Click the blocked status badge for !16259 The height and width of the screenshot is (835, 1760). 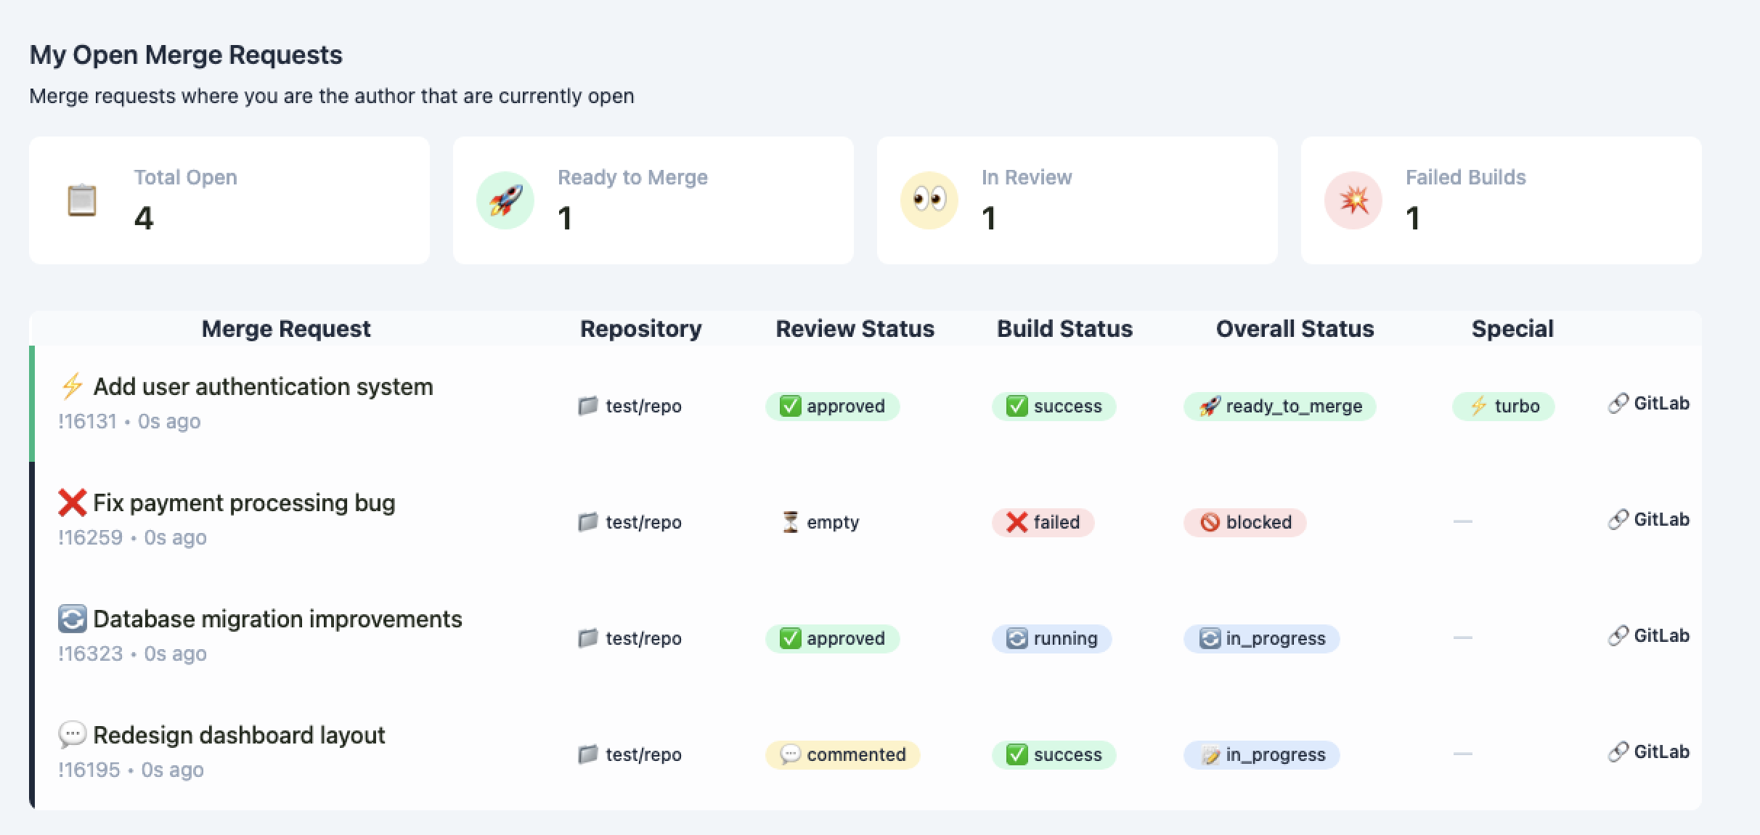1244,522
